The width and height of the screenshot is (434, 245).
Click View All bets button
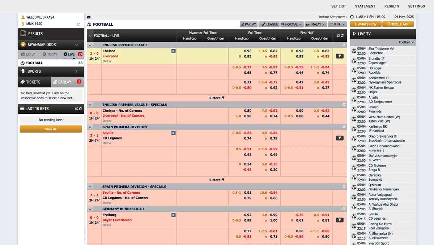[x=51, y=129]
